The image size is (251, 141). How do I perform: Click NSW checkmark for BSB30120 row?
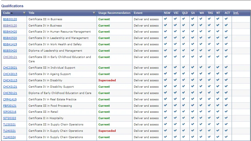165,19
